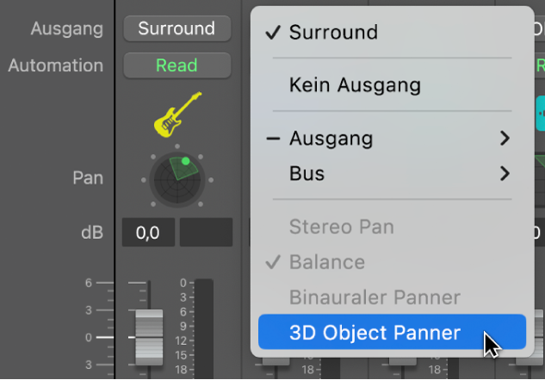Click the circular surround panner control

[176, 179]
